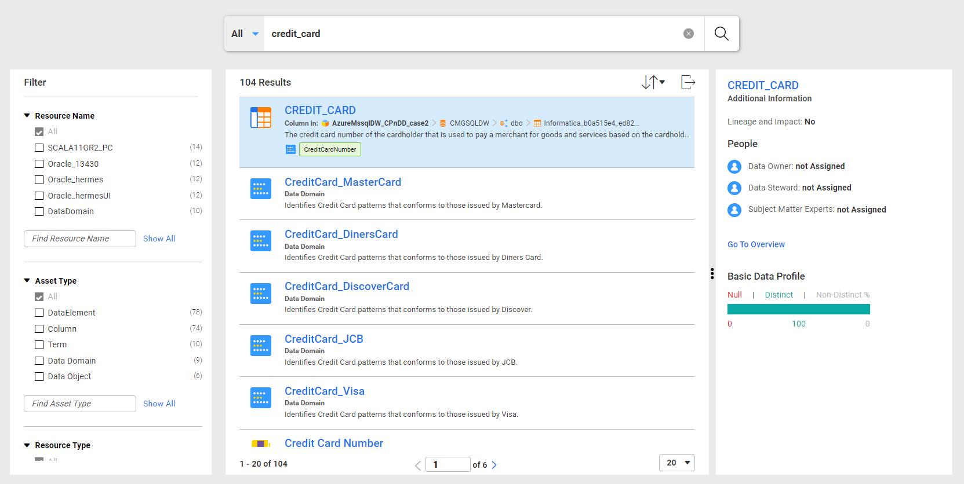
Task: Click the Data Owner person icon
Action: [x=734, y=167]
